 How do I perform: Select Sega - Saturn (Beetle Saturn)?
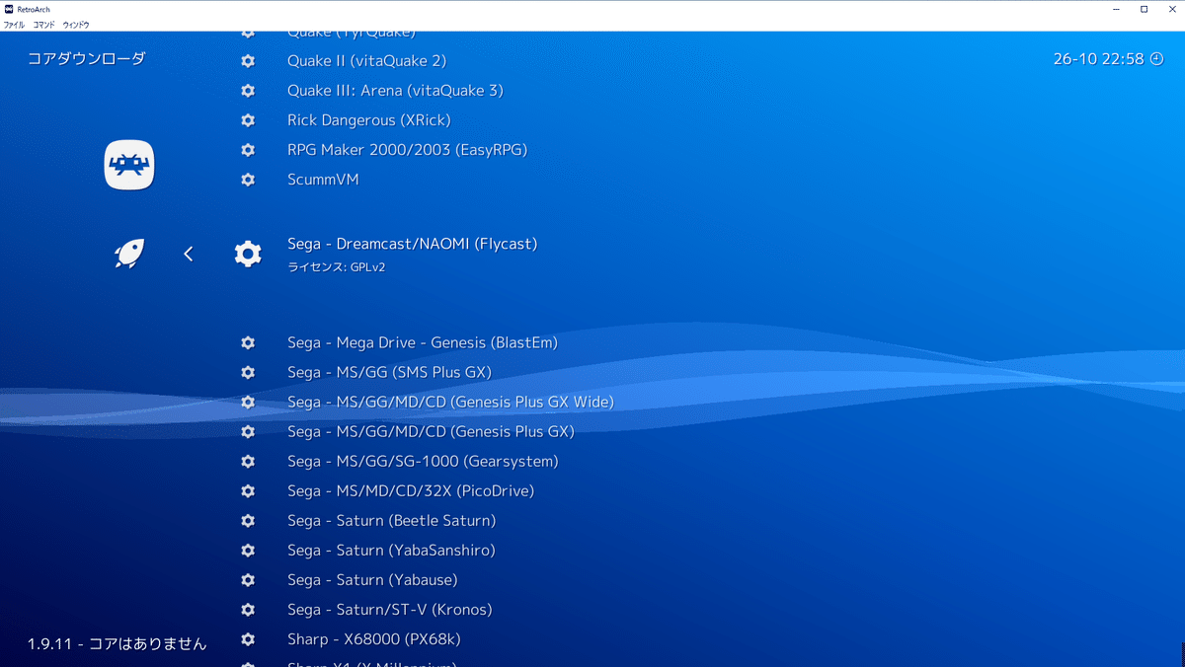(391, 520)
